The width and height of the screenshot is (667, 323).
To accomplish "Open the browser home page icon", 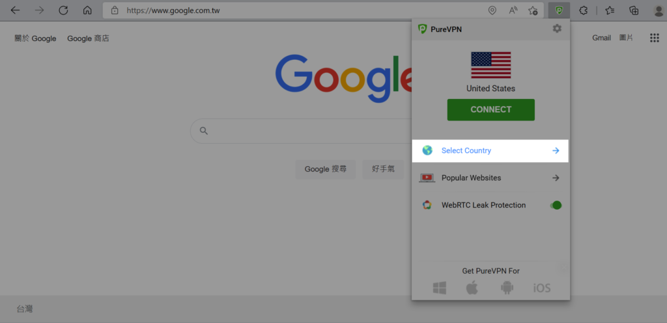I will point(87,10).
